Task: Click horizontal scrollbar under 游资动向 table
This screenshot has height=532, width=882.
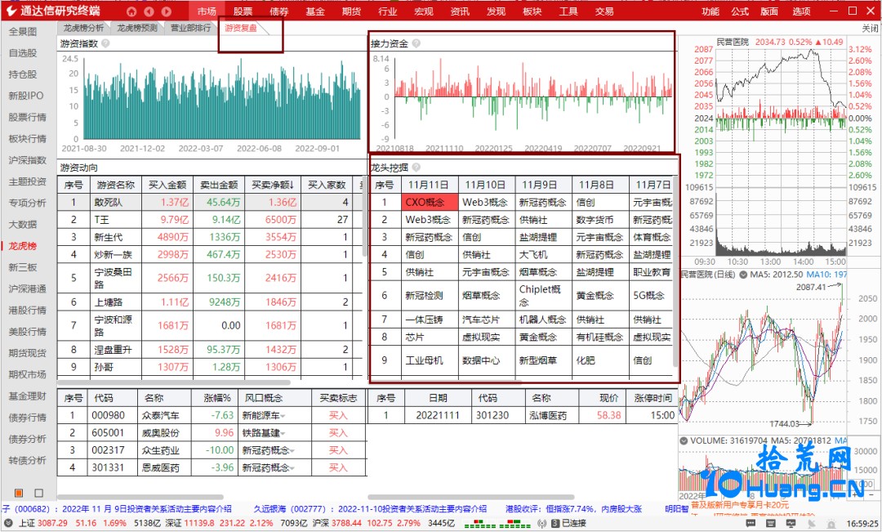Action: [175, 382]
